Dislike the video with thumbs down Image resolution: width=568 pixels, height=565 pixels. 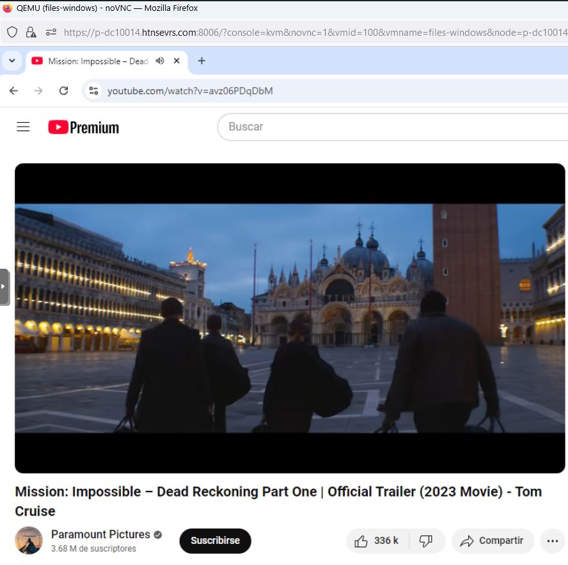click(x=426, y=541)
